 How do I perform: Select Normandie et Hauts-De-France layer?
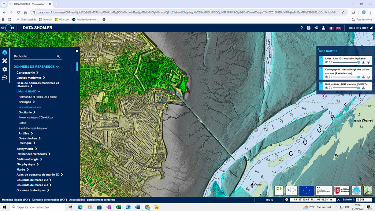[38, 97]
